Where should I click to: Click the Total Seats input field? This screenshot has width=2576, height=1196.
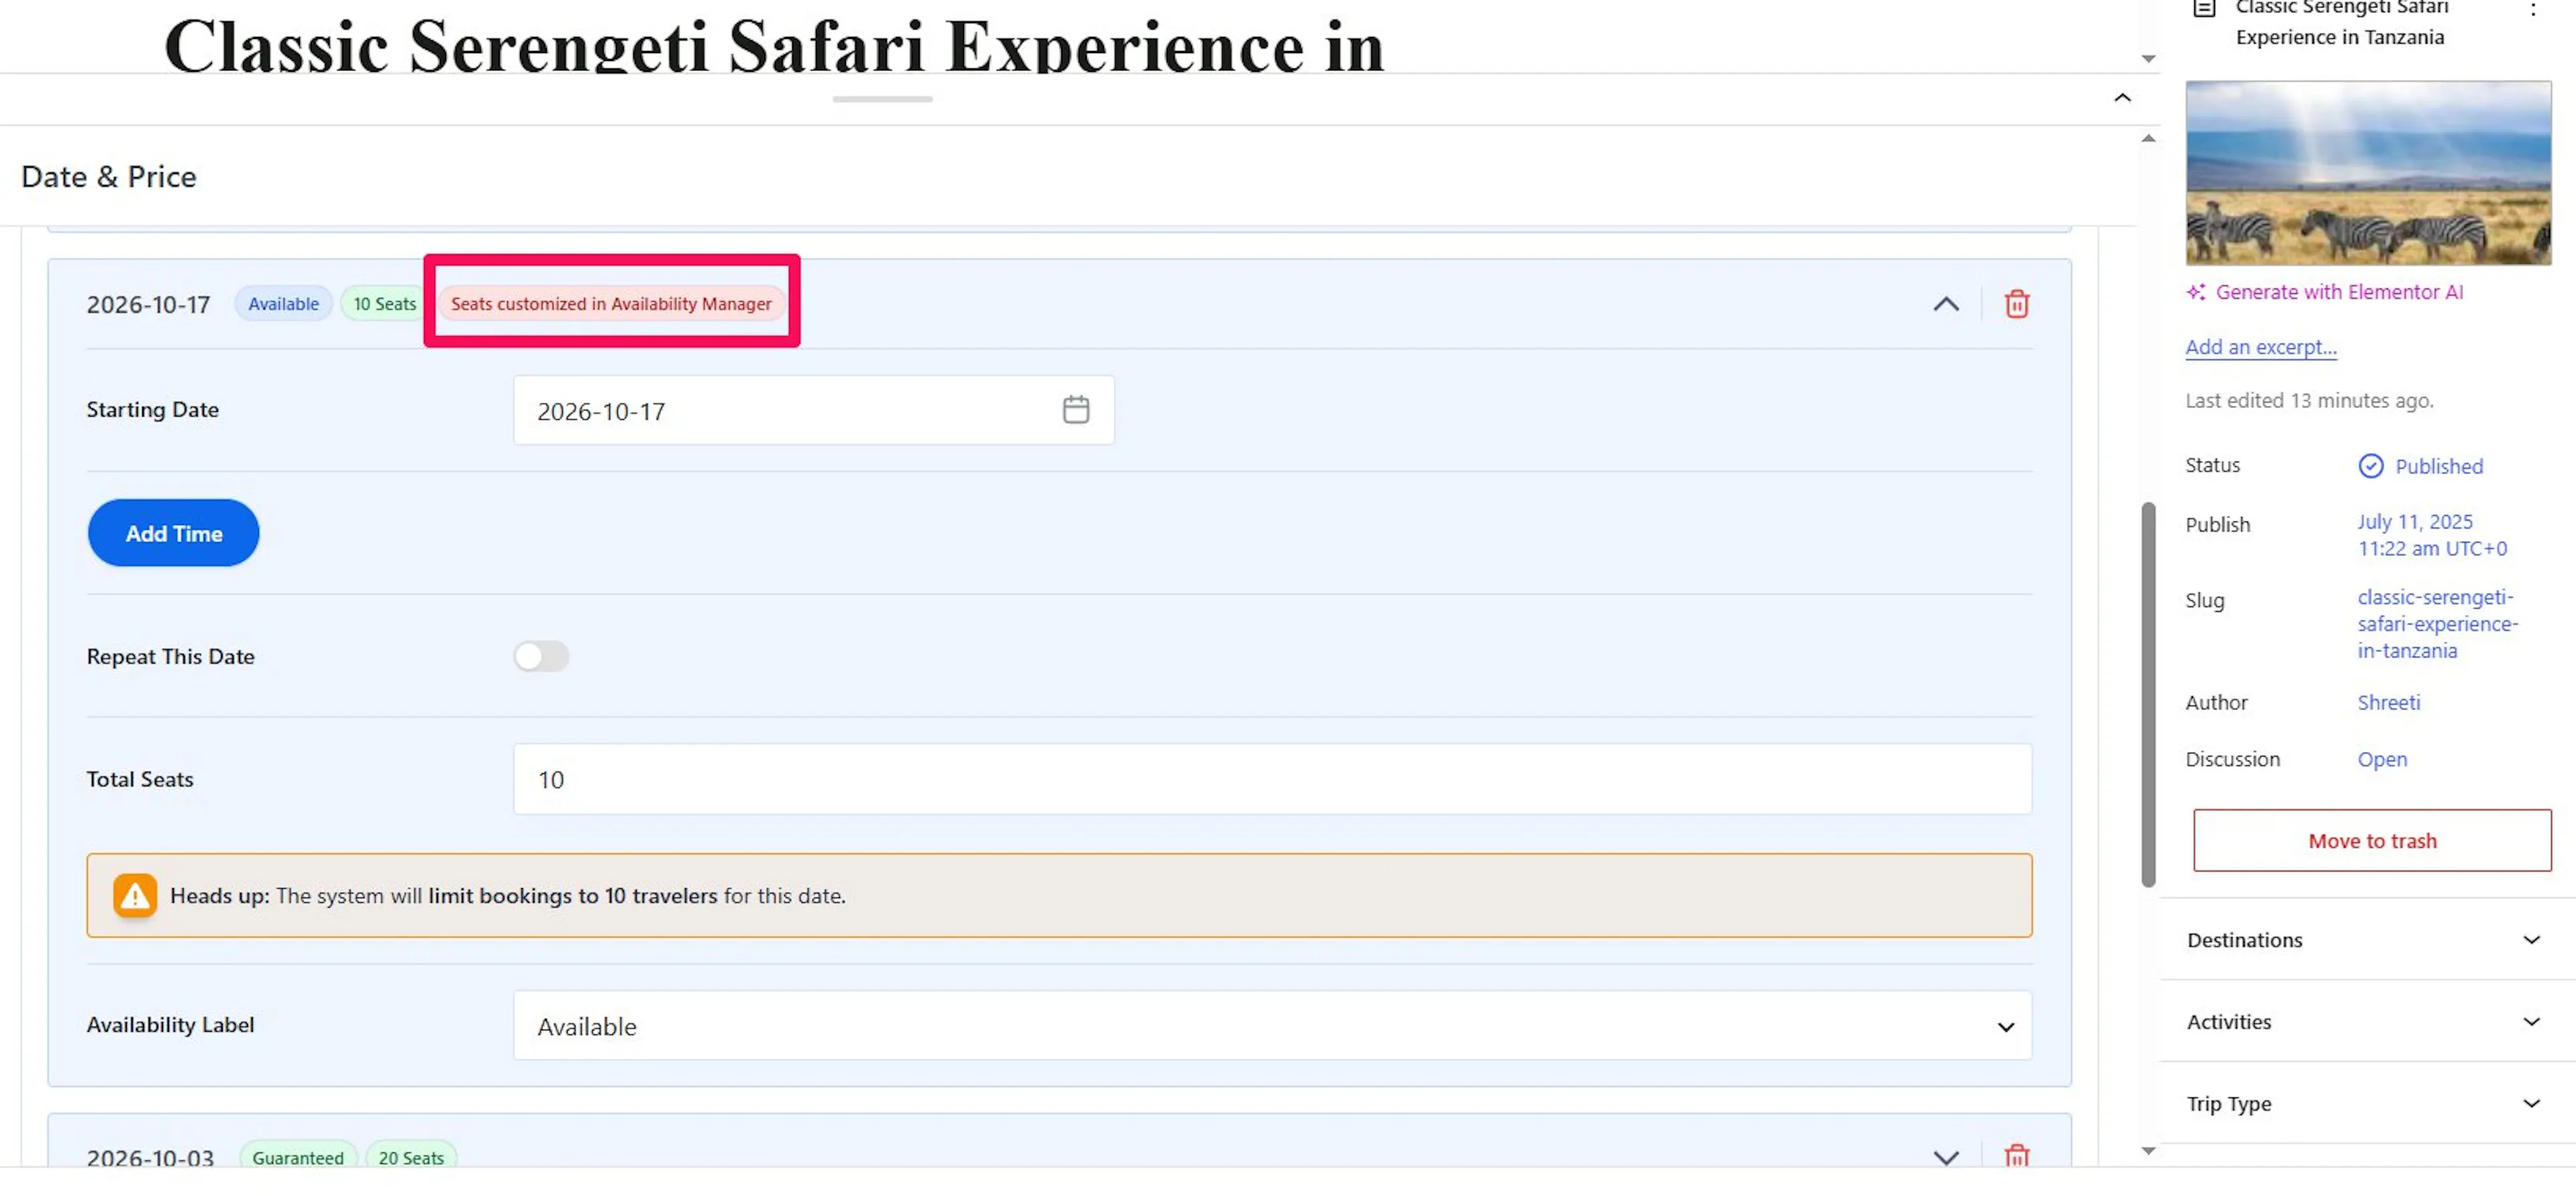coord(1271,779)
